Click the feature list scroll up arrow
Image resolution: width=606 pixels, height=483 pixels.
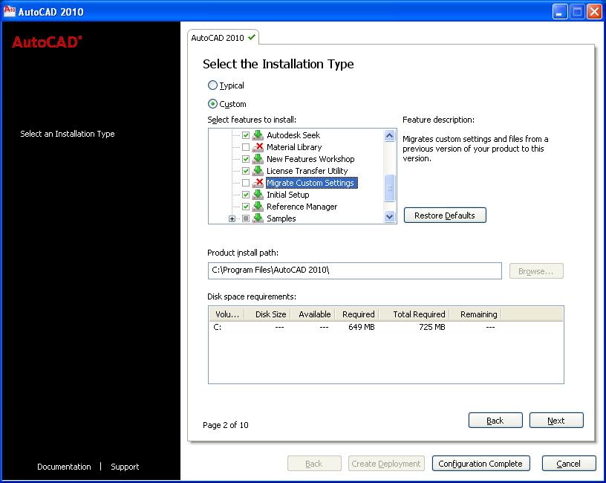coord(390,136)
